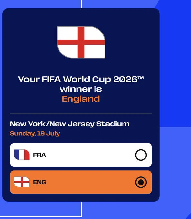Select the ENG radio button
This screenshot has width=191, height=219.
click(141, 182)
